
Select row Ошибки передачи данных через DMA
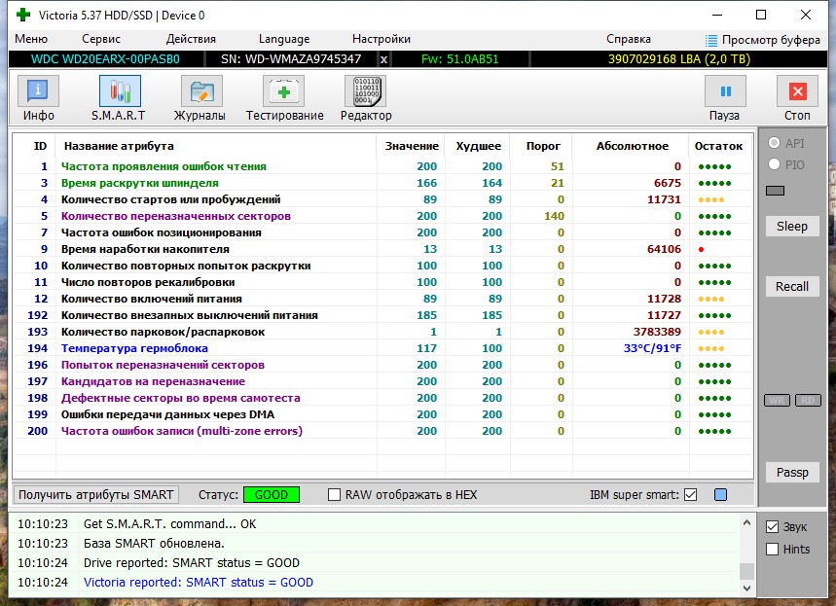[x=382, y=414]
